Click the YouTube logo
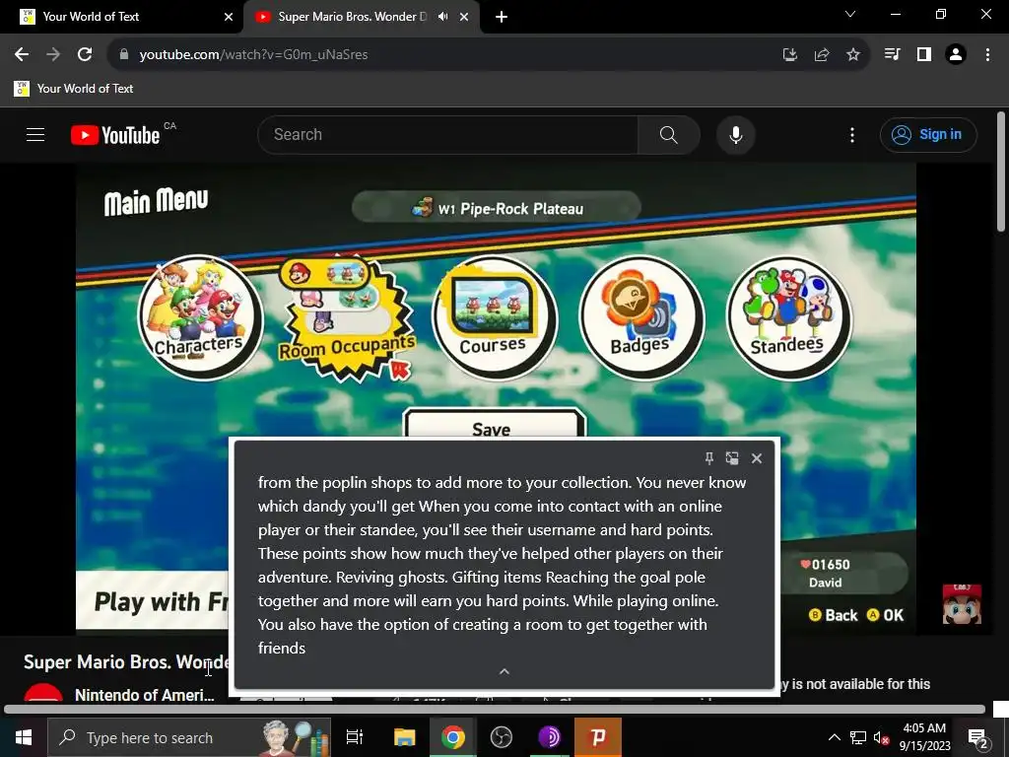The width and height of the screenshot is (1009, 757). coord(116,135)
